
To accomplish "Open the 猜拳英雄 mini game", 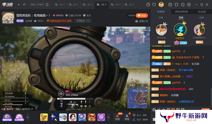I will click(7, 117).
